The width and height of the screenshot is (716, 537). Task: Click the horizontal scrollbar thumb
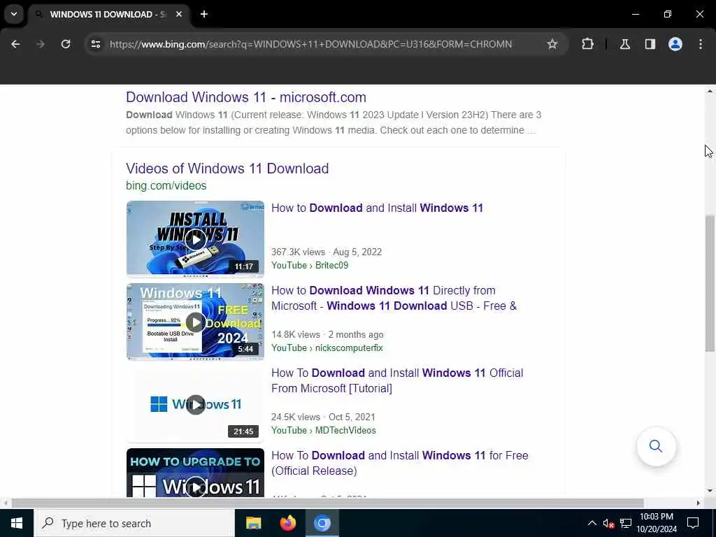[327, 503]
